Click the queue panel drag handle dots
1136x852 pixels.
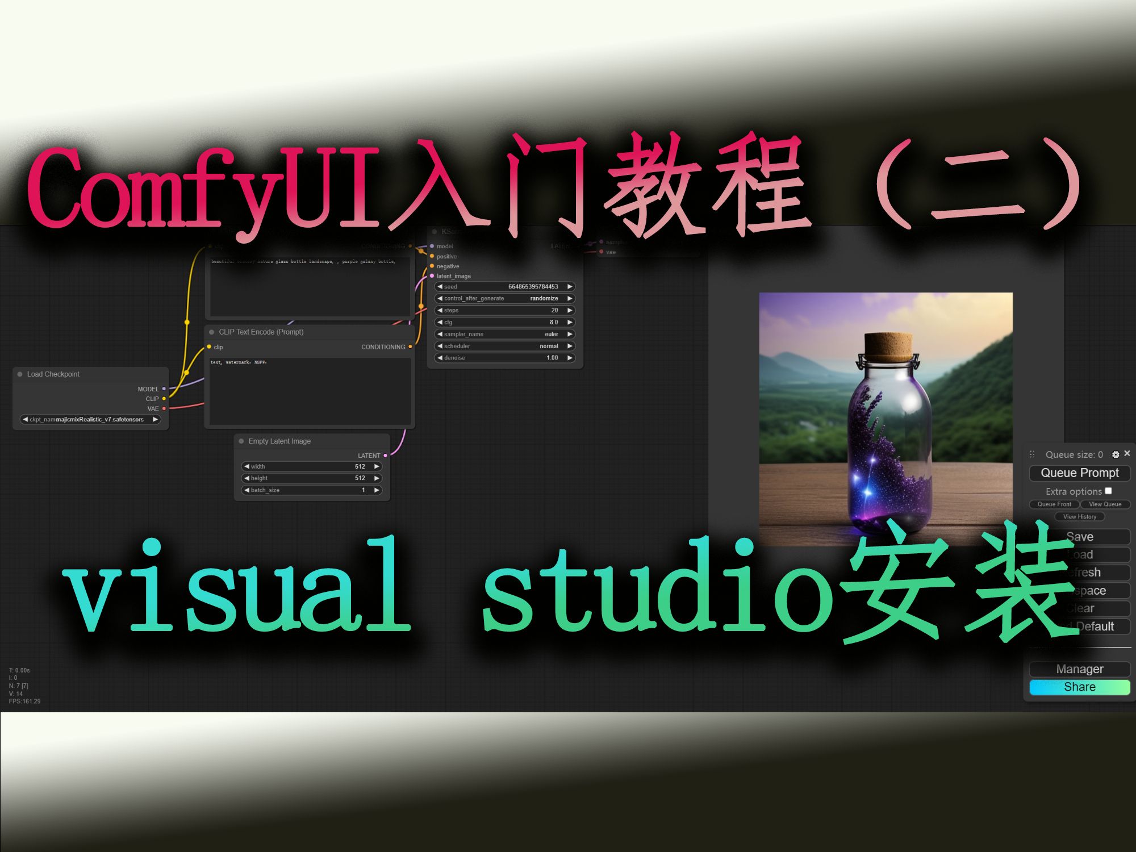tap(1033, 454)
